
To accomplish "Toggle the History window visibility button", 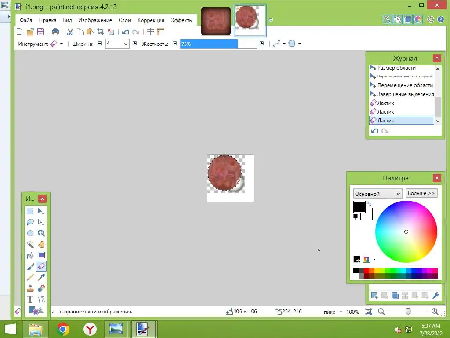I will [x=397, y=19].
